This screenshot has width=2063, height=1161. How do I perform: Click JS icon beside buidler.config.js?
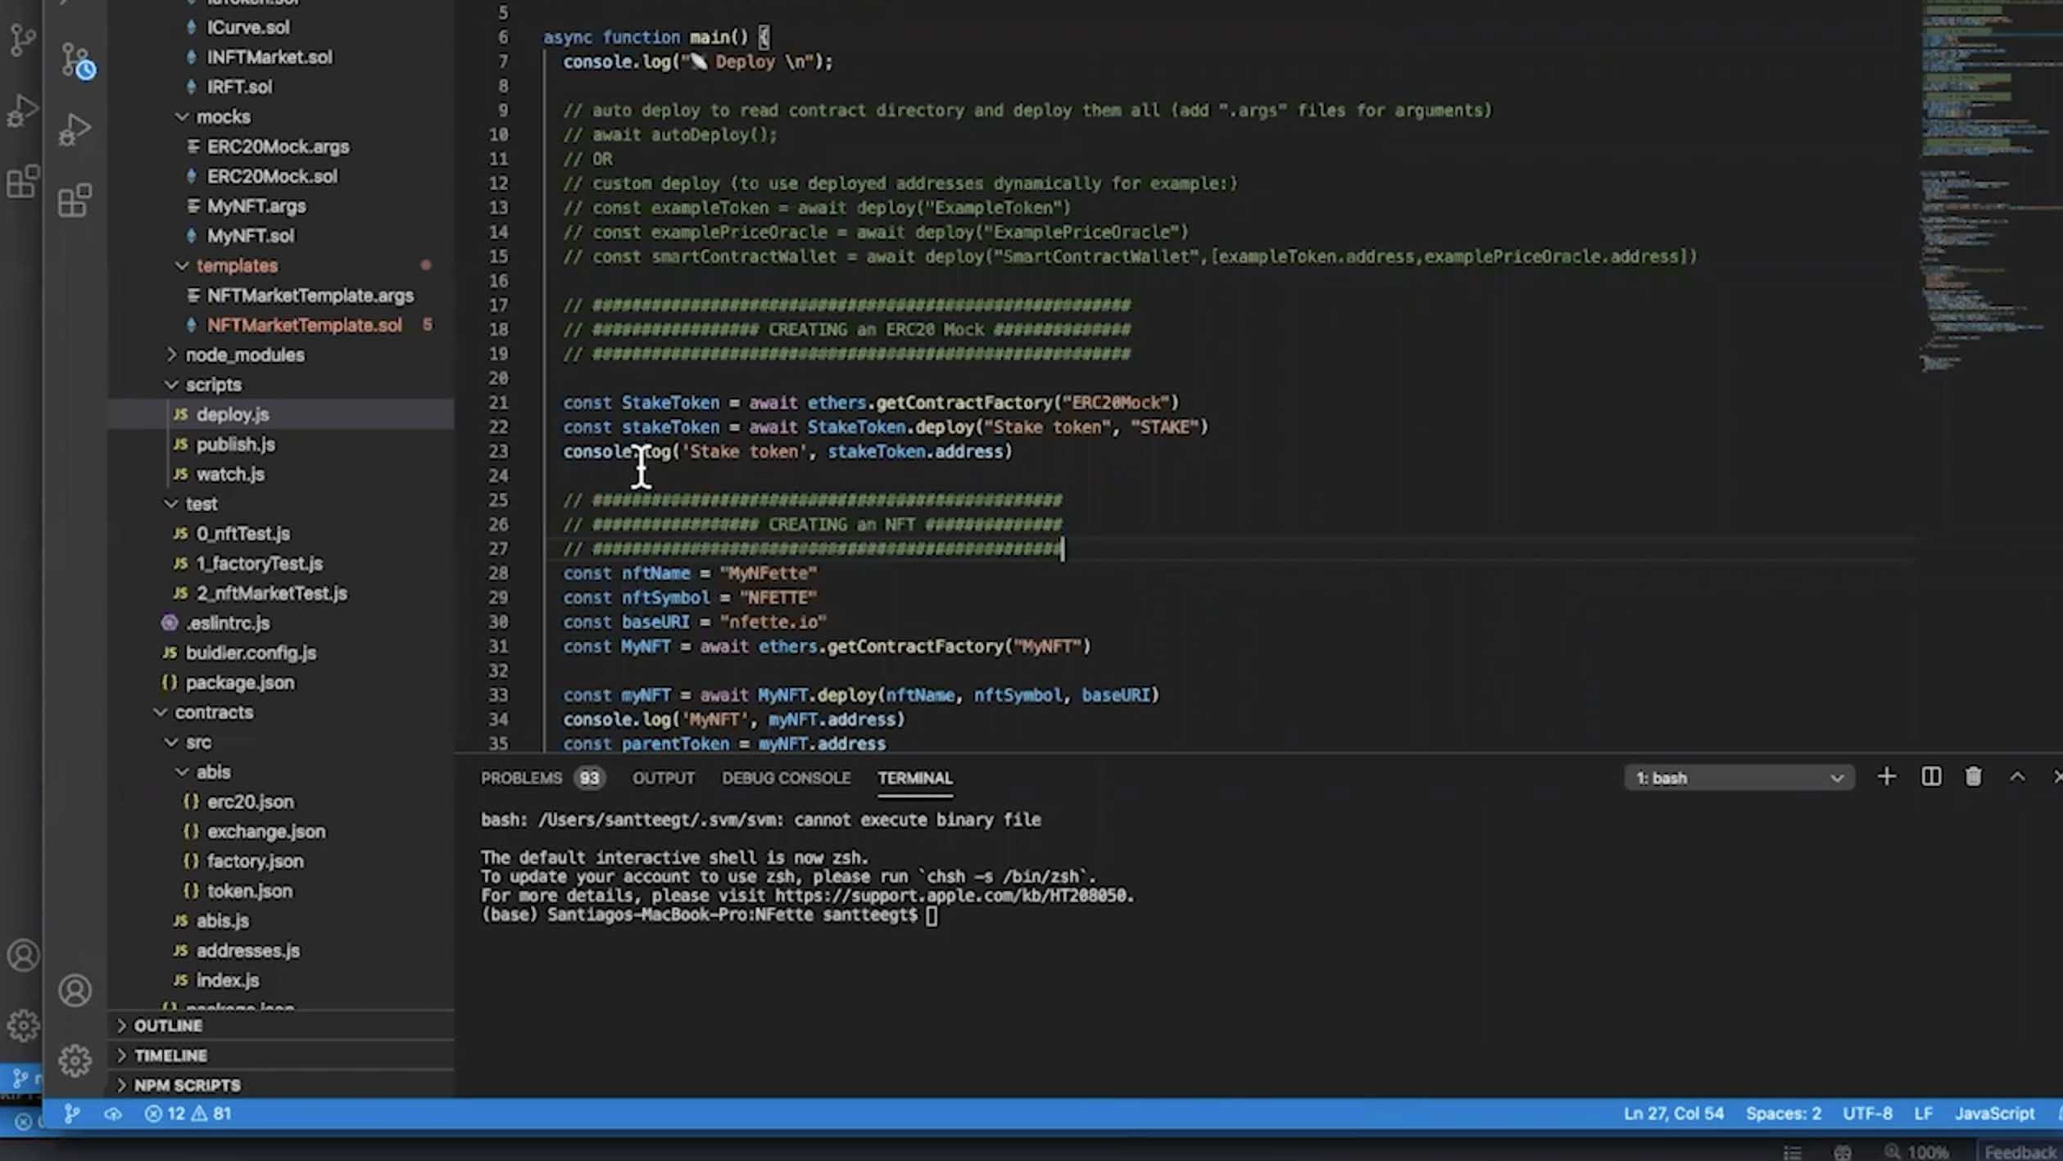pyautogui.click(x=170, y=653)
